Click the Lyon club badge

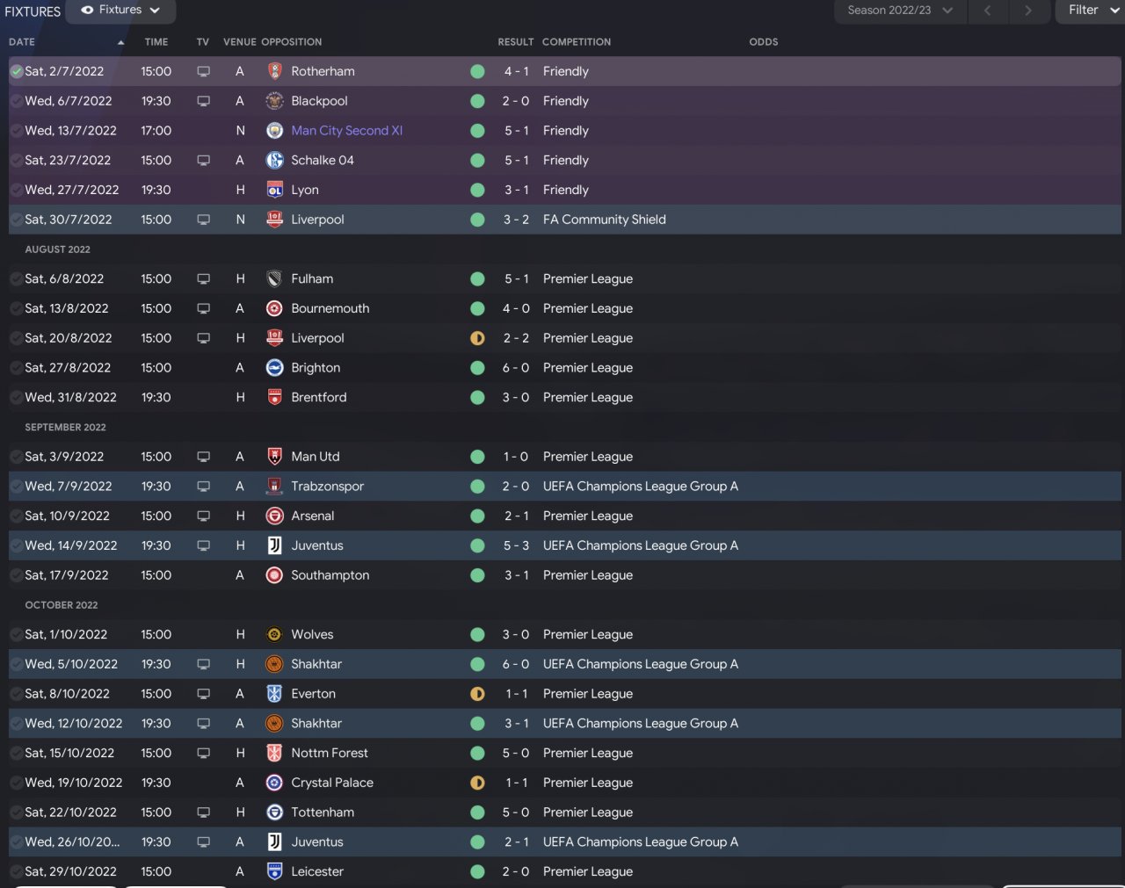[x=274, y=190]
